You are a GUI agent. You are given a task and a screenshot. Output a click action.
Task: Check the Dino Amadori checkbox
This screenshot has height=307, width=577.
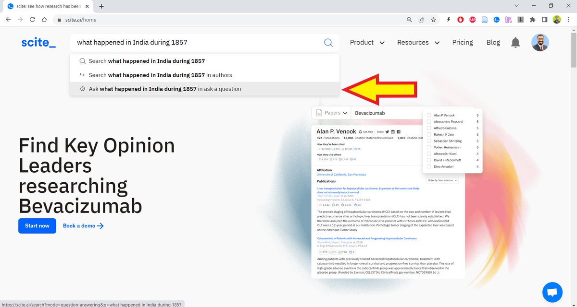coord(429,166)
